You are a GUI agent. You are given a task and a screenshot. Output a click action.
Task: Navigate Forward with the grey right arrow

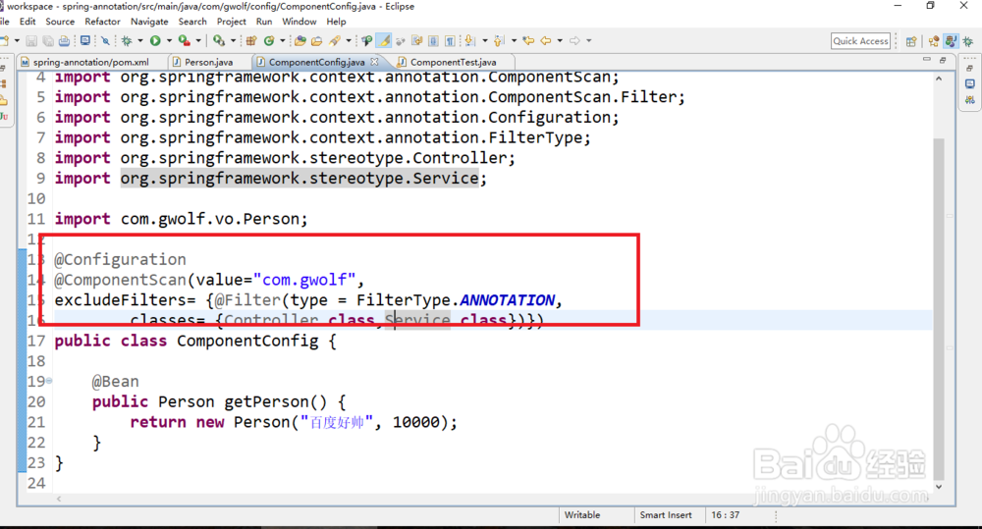[574, 40]
